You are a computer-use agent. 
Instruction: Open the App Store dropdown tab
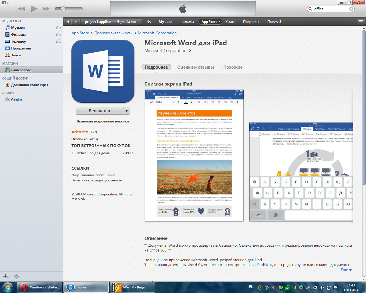click(x=211, y=22)
